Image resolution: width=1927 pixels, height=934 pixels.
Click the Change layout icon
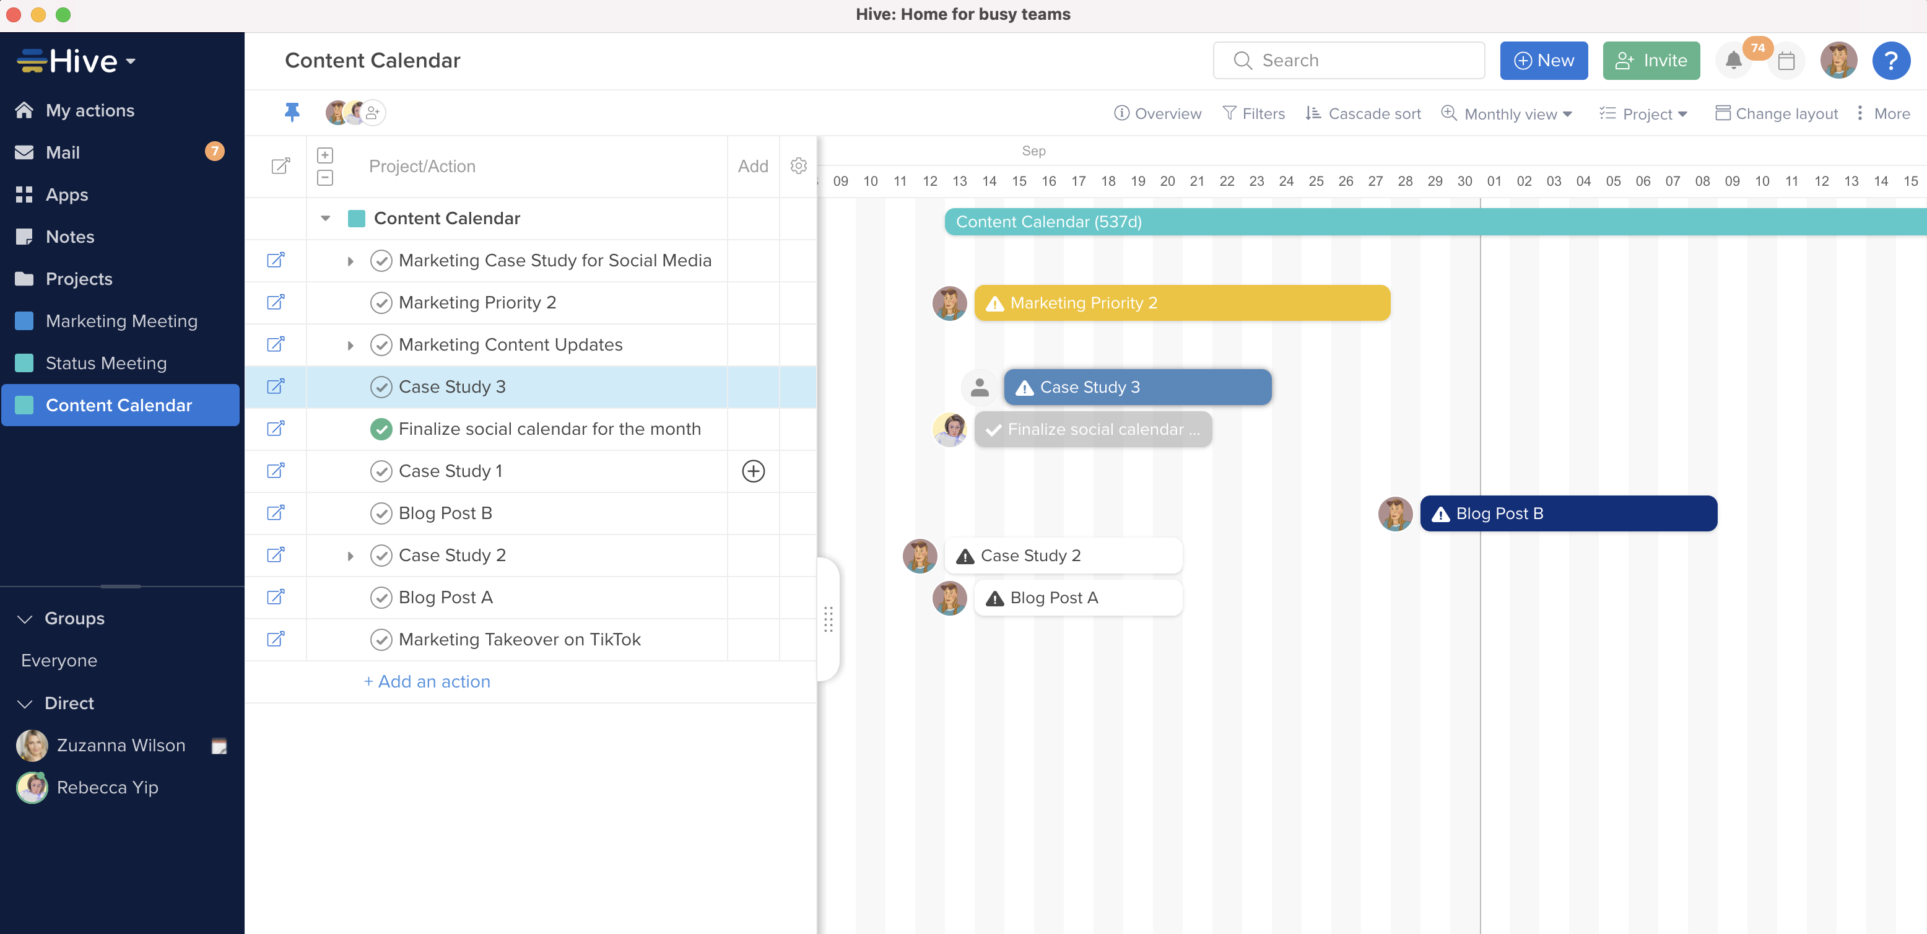click(1722, 113)
